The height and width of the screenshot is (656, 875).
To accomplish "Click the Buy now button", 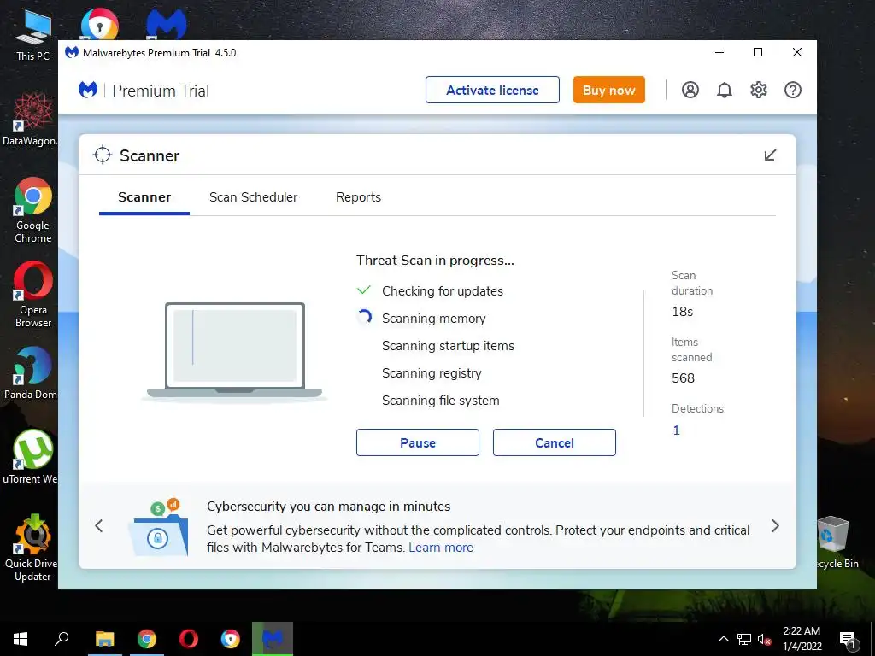I will click(x=608, y=90).
